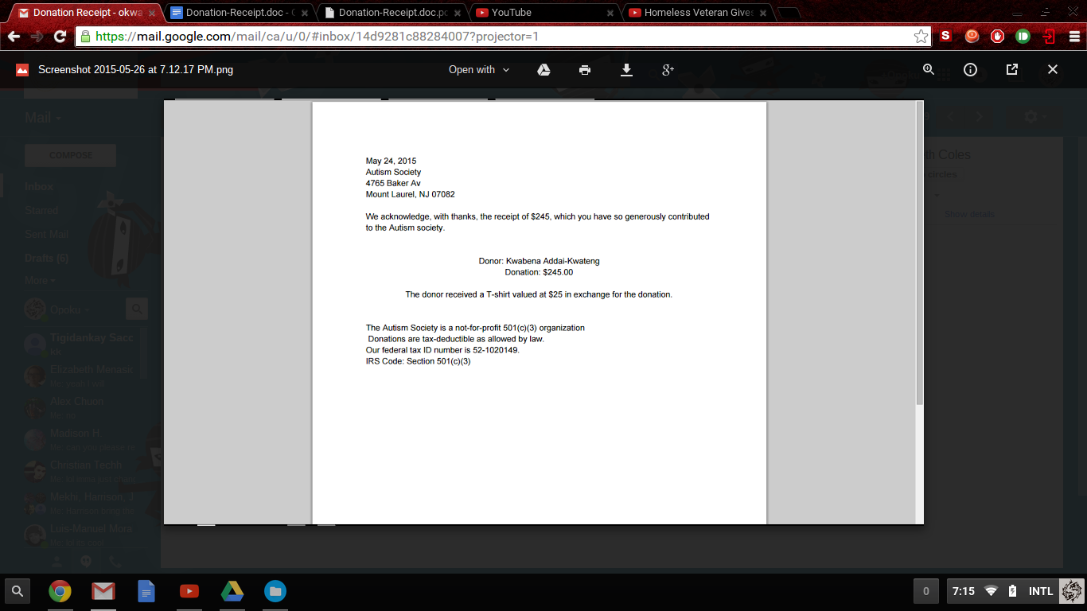Switch to the Donation-Receipt.doc.pdf tab
This screenshot has height=611, width=1087.
tap(392, 13)
